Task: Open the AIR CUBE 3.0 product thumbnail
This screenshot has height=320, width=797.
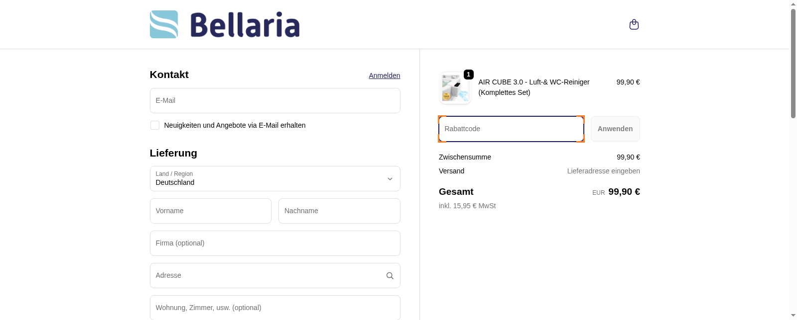Action: click(x=455, y=88)
